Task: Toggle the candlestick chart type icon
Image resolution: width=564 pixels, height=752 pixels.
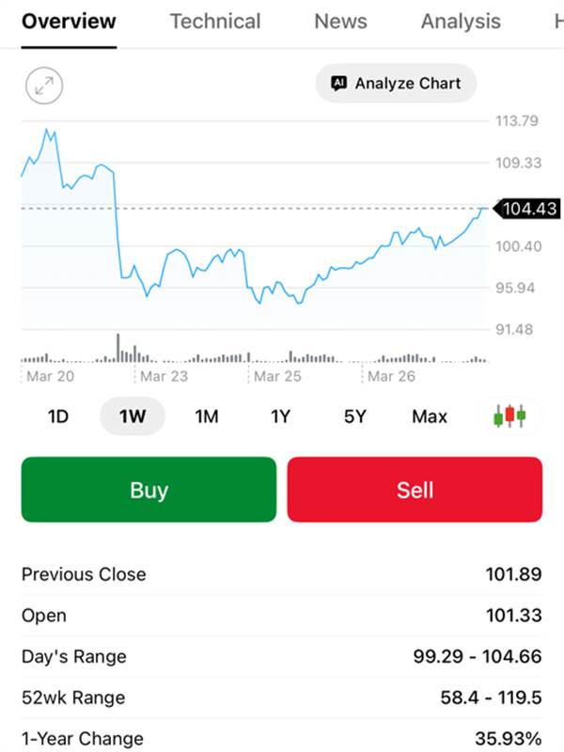Action: coord(509,415)
